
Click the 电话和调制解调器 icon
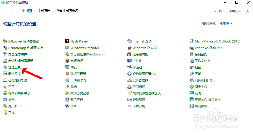coord(5,61)
